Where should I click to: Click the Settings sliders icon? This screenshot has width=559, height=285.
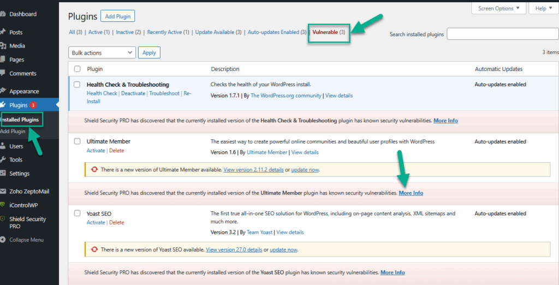pos(3,174)
